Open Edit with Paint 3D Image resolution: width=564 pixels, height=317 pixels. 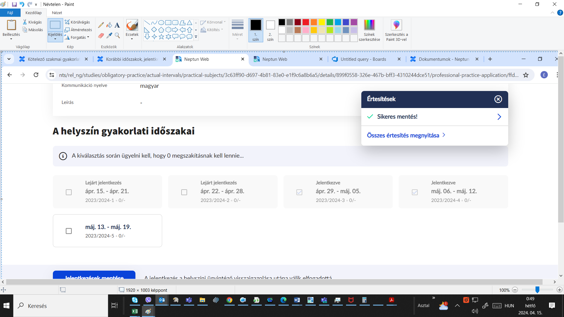pyautogui.click(x=396, y=25)
